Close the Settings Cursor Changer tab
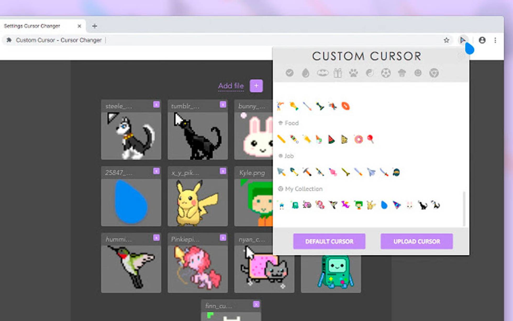Image resolution: width=513 pixels, height=321 pixels. (79, 26)
